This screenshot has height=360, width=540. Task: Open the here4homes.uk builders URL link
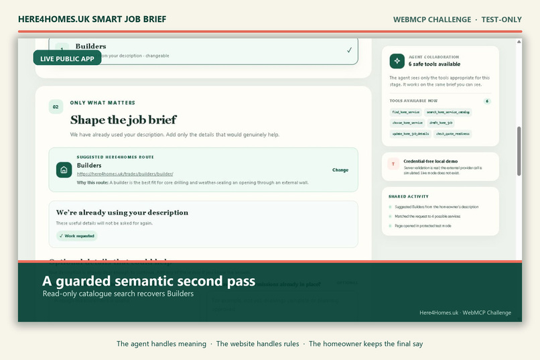tap(125, 174)
